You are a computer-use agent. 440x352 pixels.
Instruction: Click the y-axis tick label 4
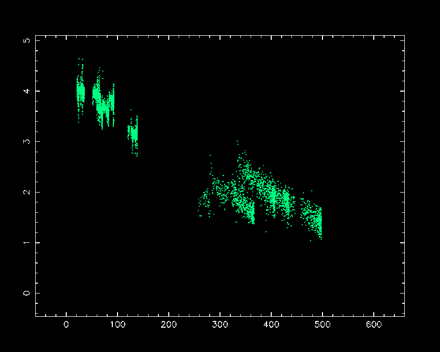coord(26,91)
